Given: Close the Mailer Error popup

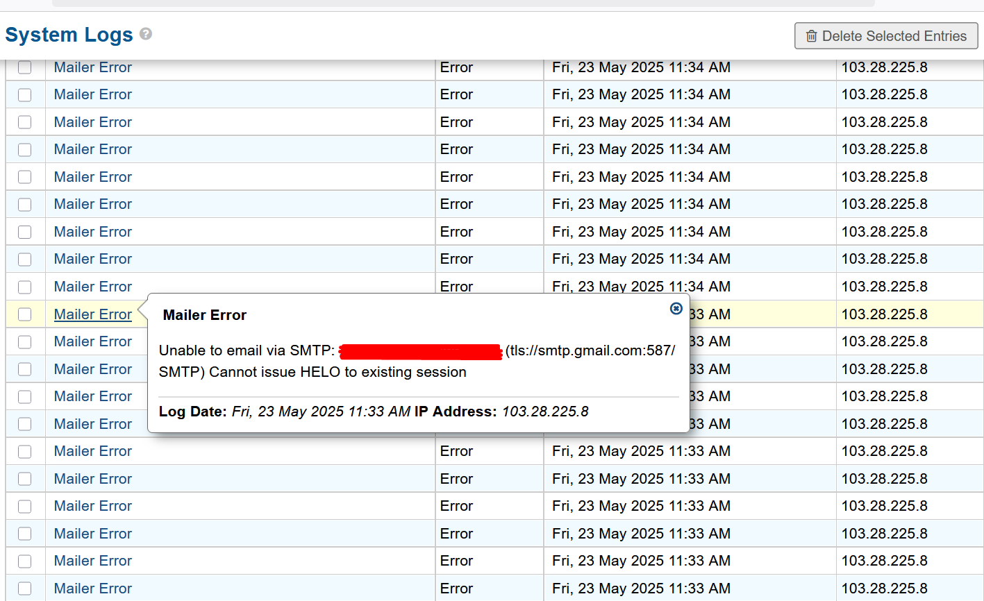Looking at the screenshot, I should (x=676, y=309).
